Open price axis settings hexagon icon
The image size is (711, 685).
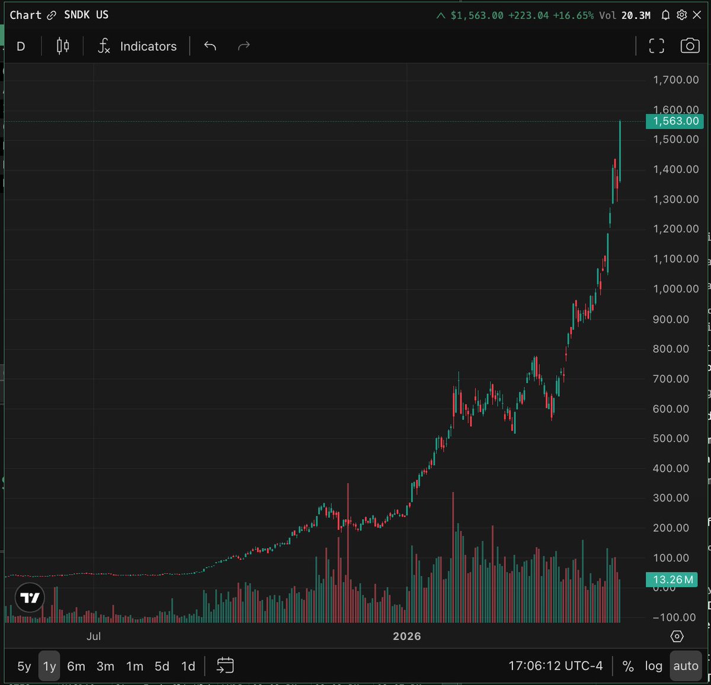[677, 636]
